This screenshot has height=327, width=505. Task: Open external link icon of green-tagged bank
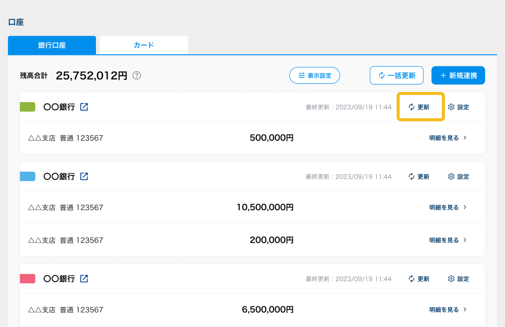[x=84, y=107]
